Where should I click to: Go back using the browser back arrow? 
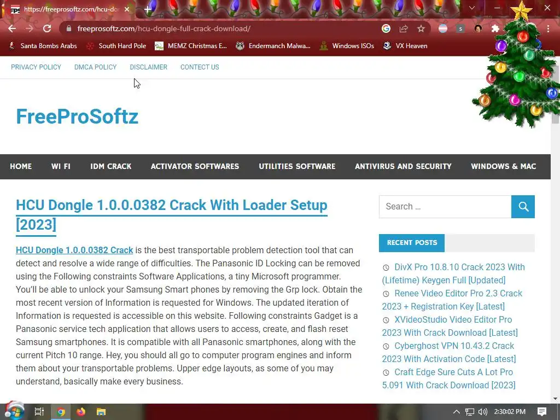12,28
